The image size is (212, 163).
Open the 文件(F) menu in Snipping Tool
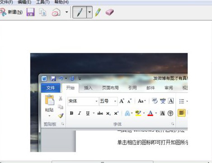[6, 2]
